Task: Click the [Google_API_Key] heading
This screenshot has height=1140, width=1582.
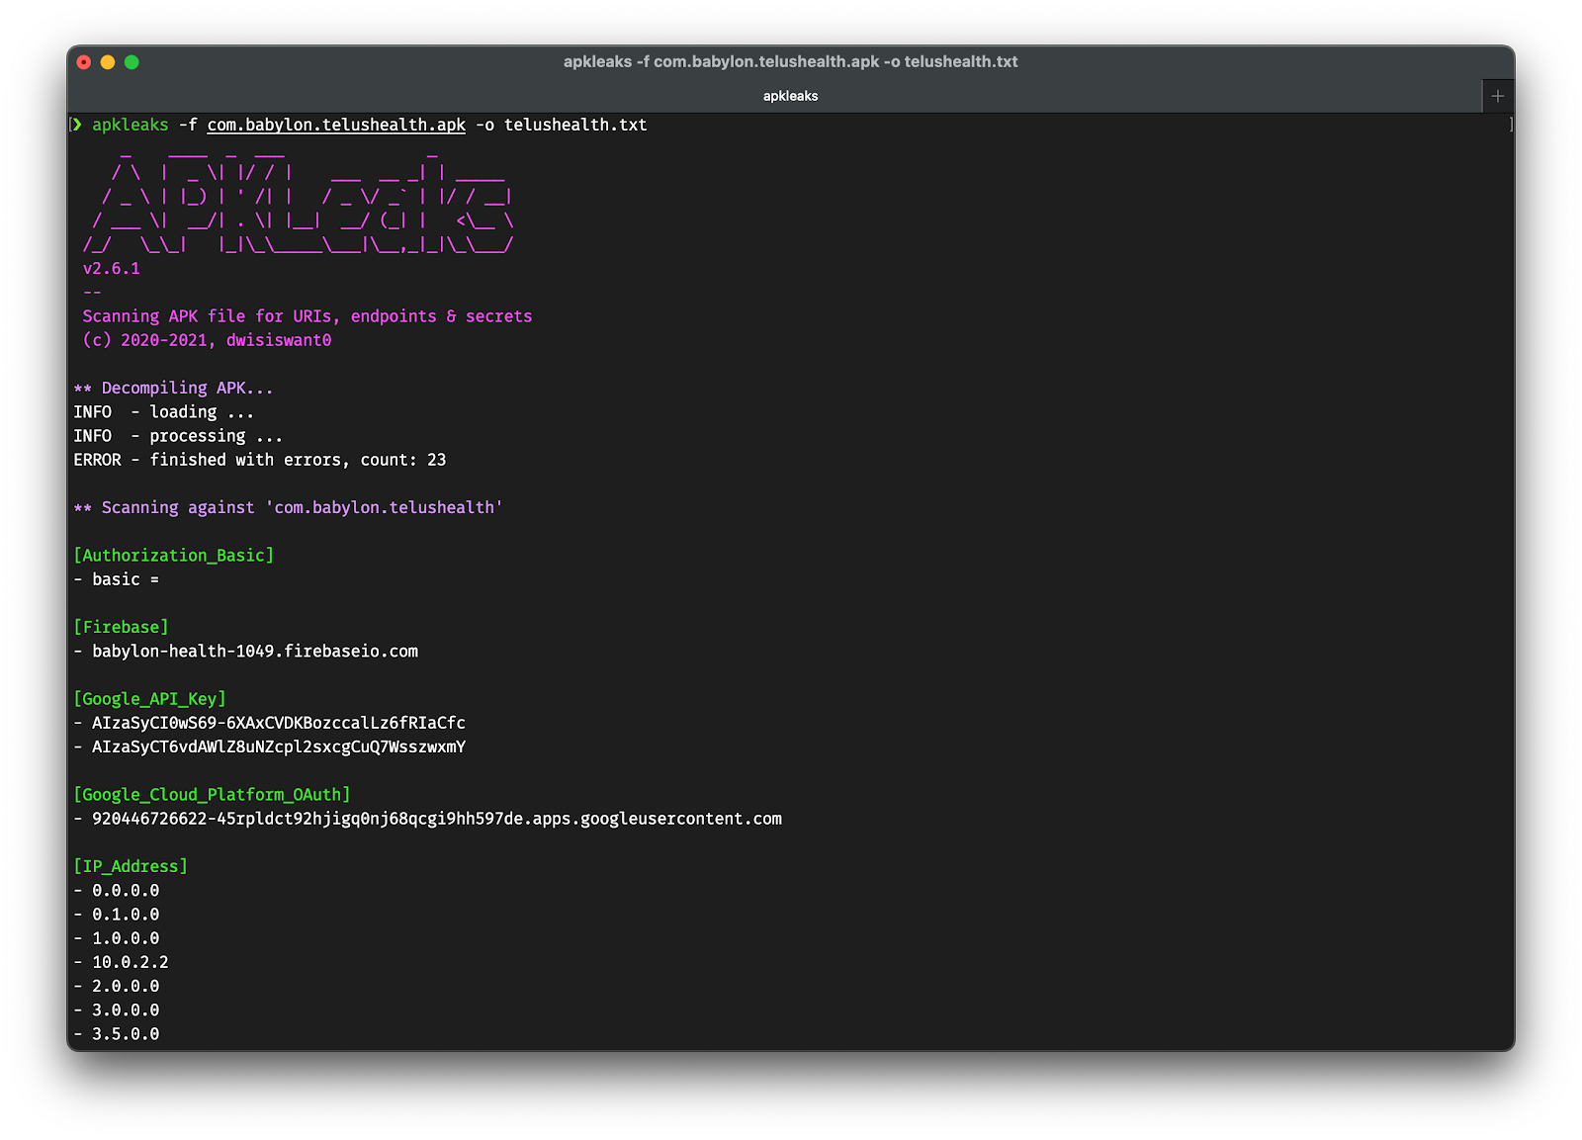Action: click(x=150, y=699)
